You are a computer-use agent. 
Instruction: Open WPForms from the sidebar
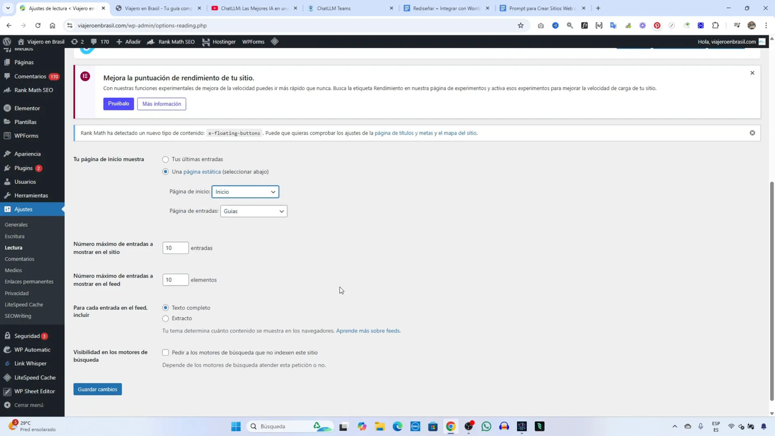click(26, 136)
